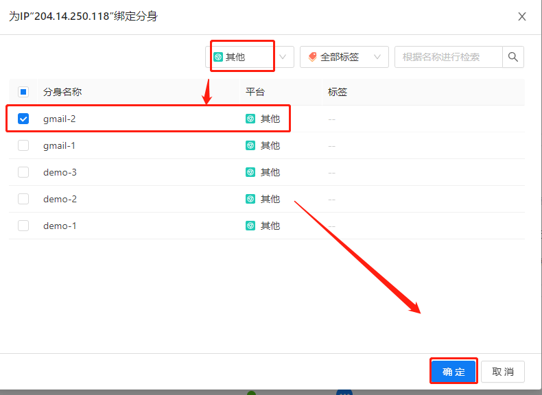Click the platform icon in demo-3 row
This screenshot has width=542, height=395.
point(250,172)
